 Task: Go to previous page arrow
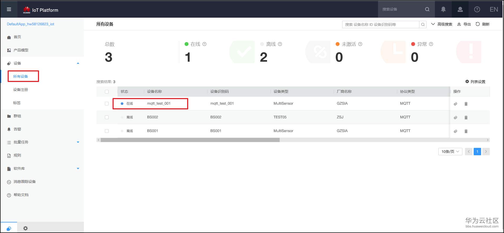coord(469,152)
